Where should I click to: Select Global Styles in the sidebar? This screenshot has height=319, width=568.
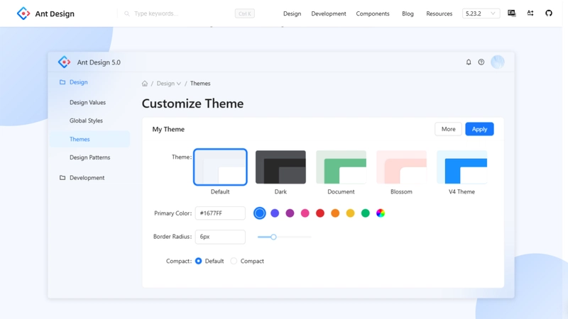pyautogui.click(x=86, y=121)
